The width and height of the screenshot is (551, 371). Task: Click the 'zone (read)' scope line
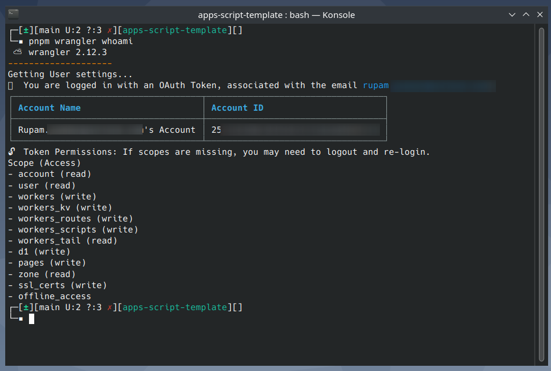42,274
